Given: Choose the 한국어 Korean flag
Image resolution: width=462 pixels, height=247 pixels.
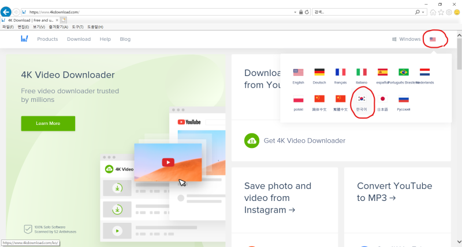Looking at the screenshot, I should pyautogui.click(x=362, y=99).
